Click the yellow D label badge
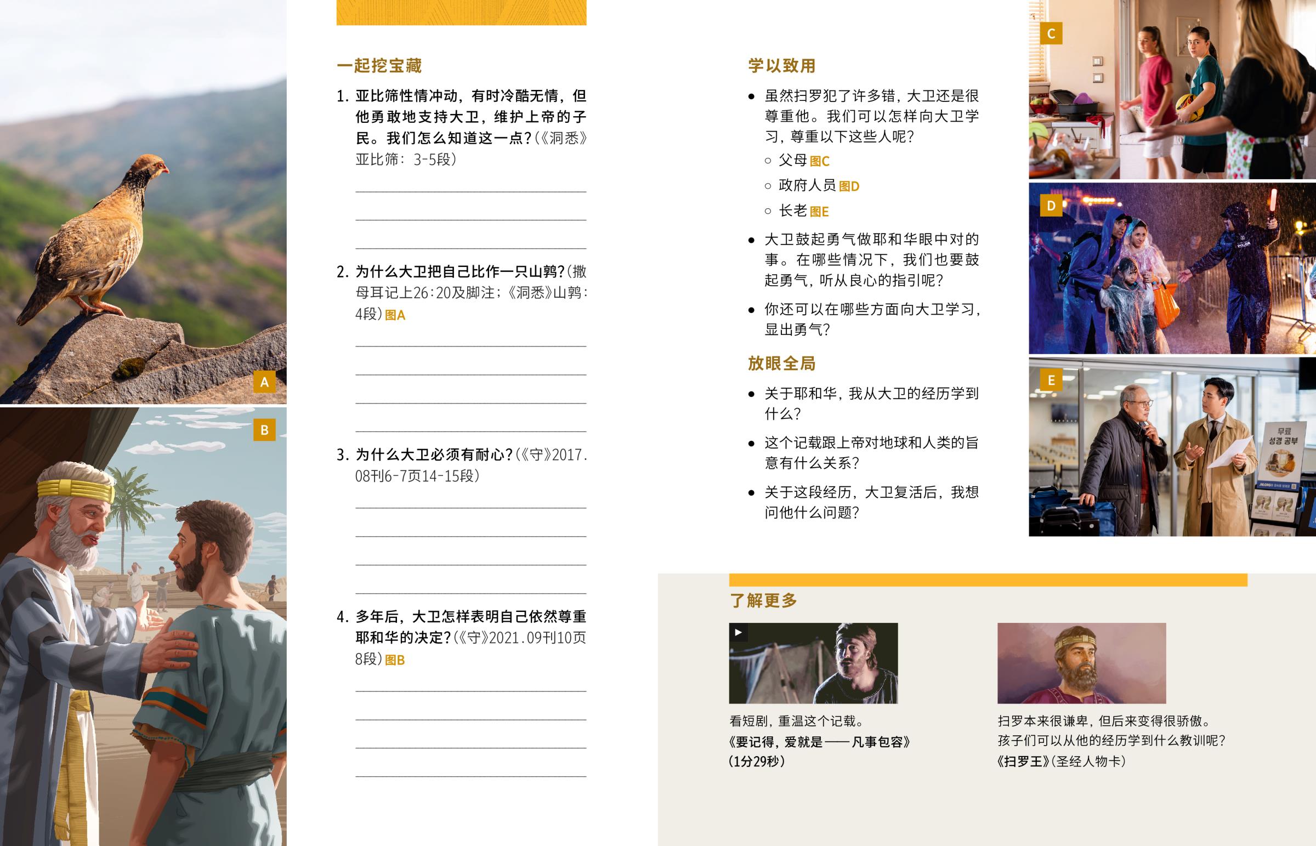Image resolution: width=1316 pixels, height=846 pixels. click(1051, 206)
